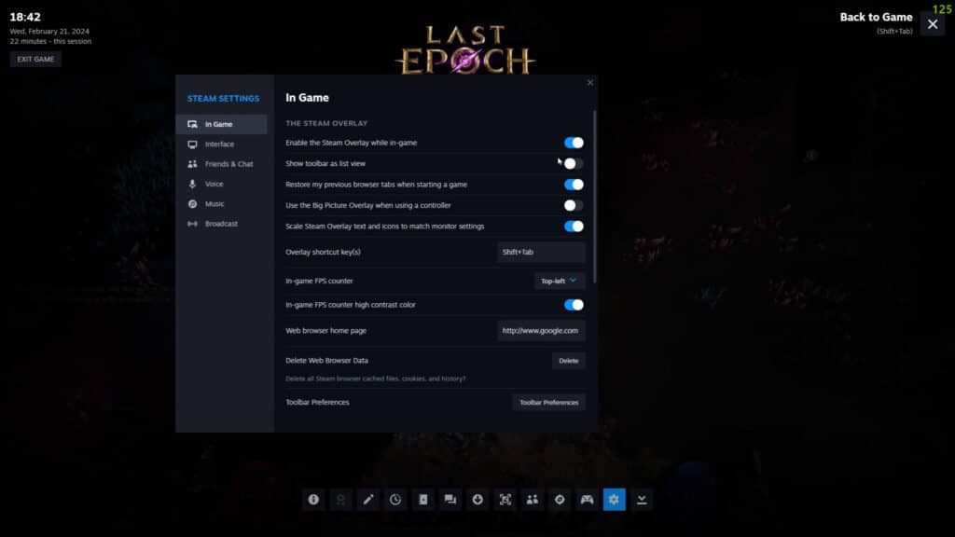Open the Controller settings gamepad icon

pos(587,500)
